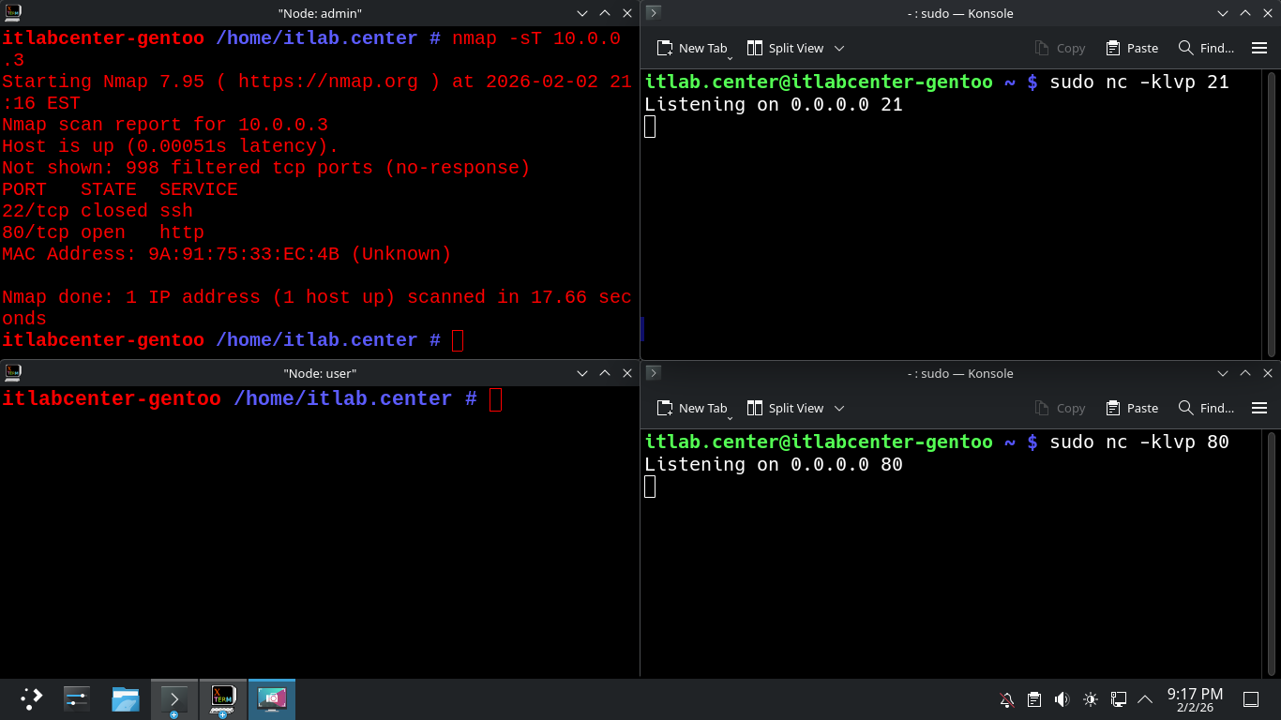
Task: Open the brightness tray icon
Action: click(x=1090, y=699)
